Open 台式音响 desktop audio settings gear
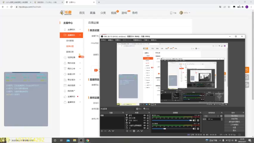254x143 pixels. (x=198, y=129)
